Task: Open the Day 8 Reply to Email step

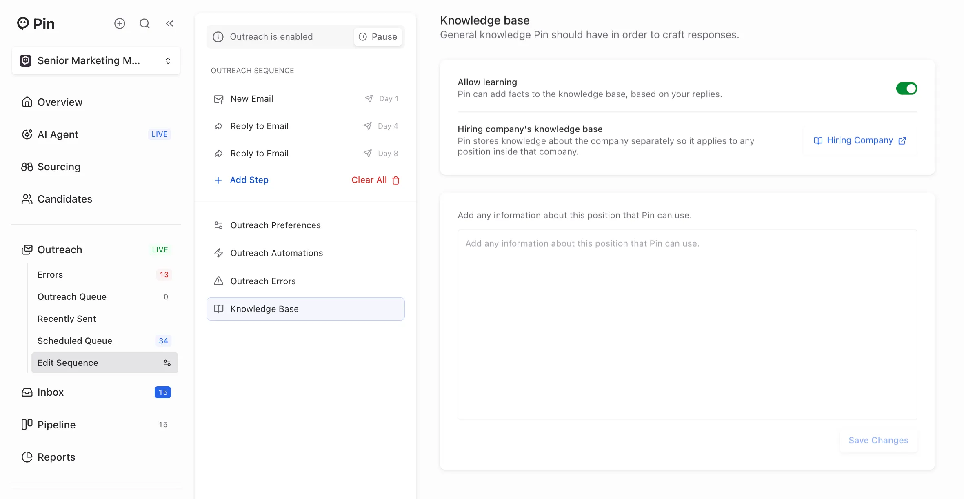Action: tap(305, 154)
